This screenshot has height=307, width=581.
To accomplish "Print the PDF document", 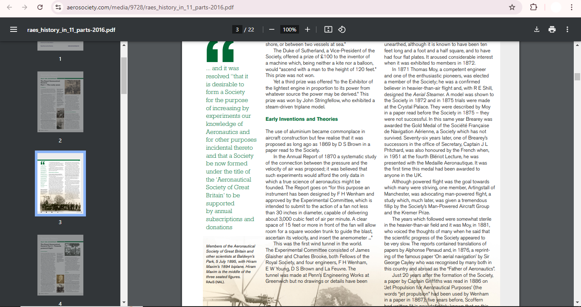I will coord(552,29).
